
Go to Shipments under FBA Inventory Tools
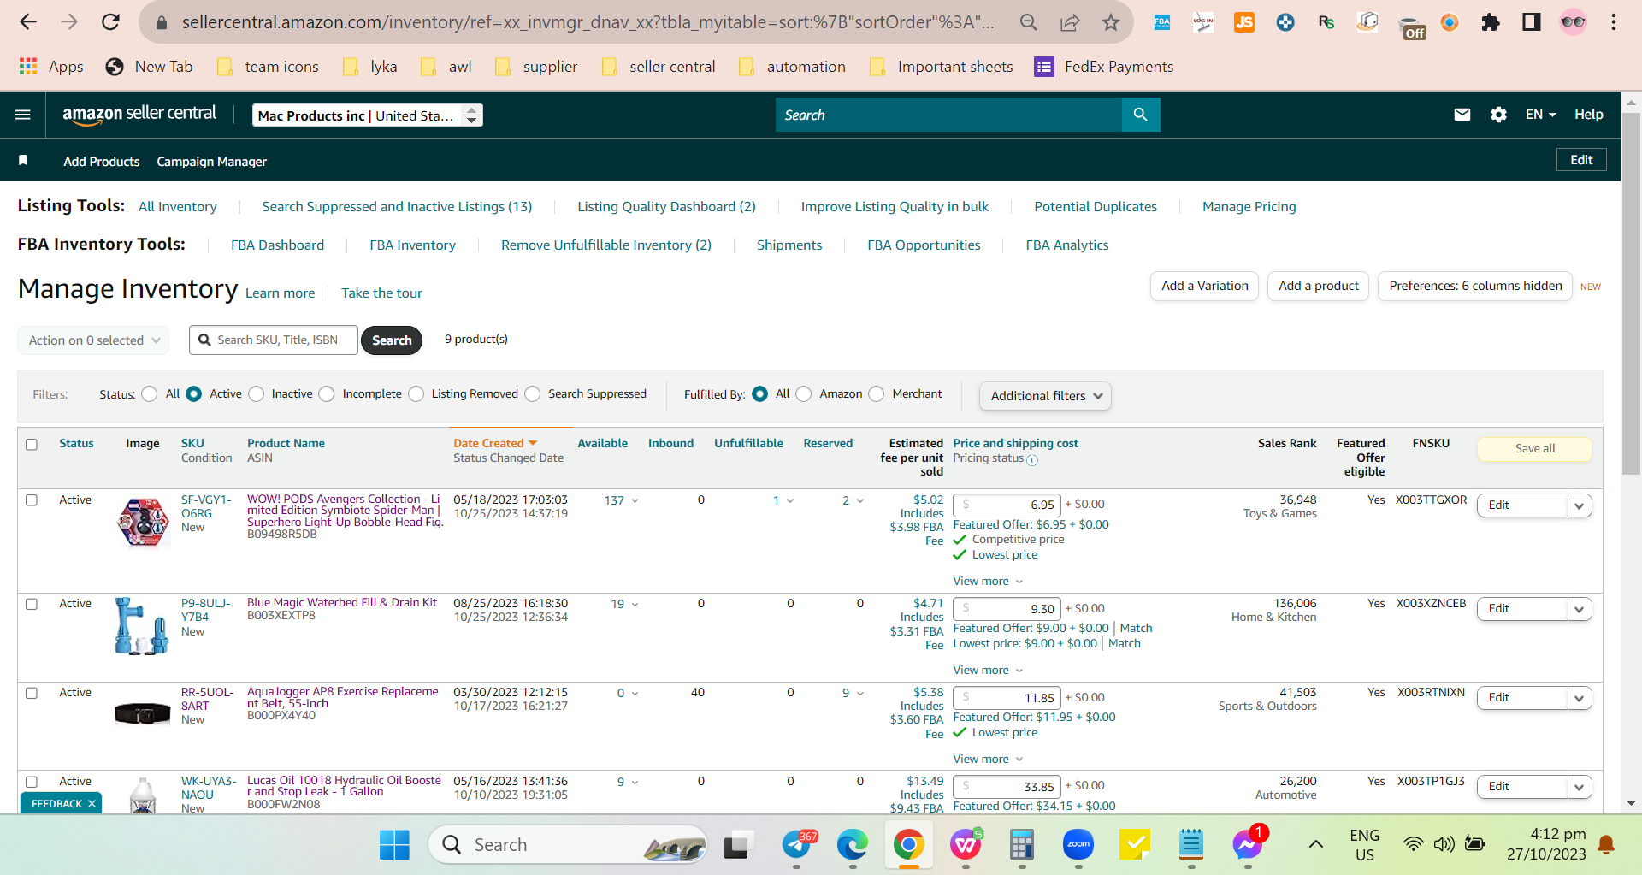tap(789, 245)
